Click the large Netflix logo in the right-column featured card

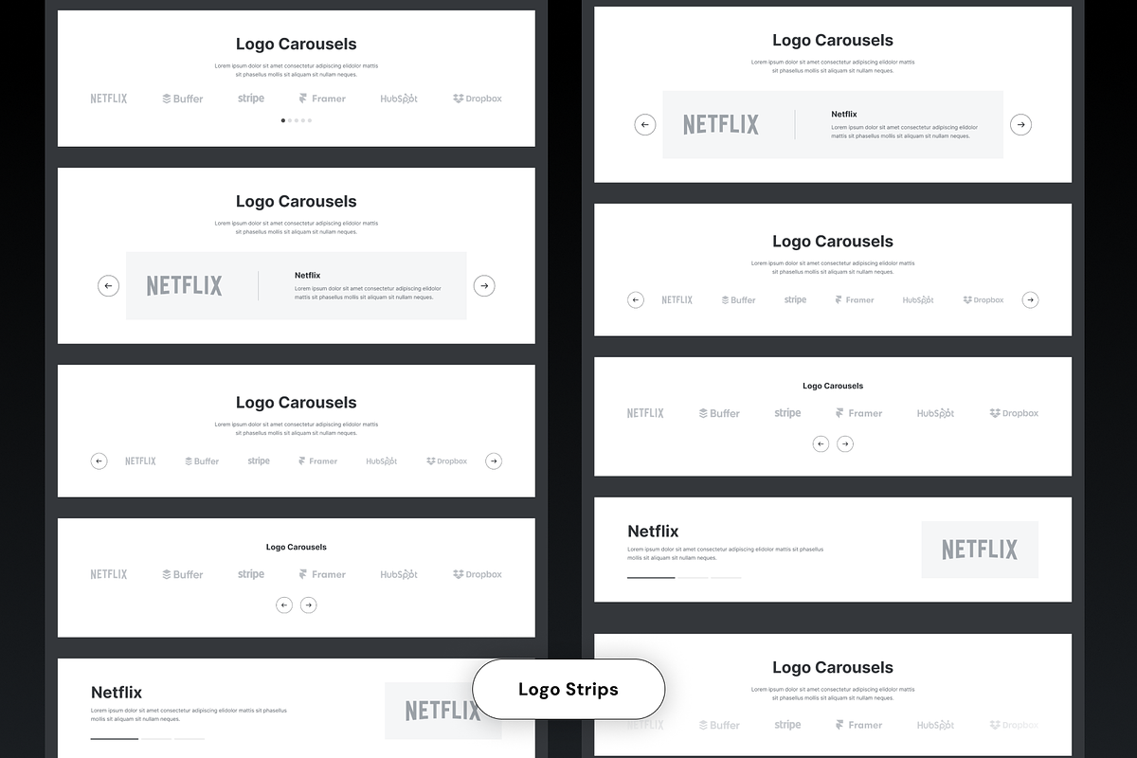721,124
